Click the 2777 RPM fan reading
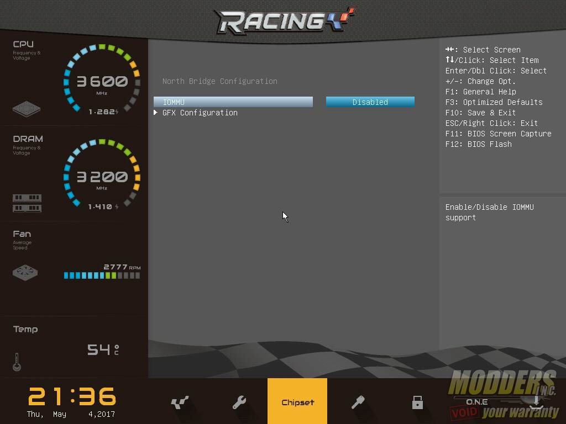566x424 pixels. click(x=122, y=267)
